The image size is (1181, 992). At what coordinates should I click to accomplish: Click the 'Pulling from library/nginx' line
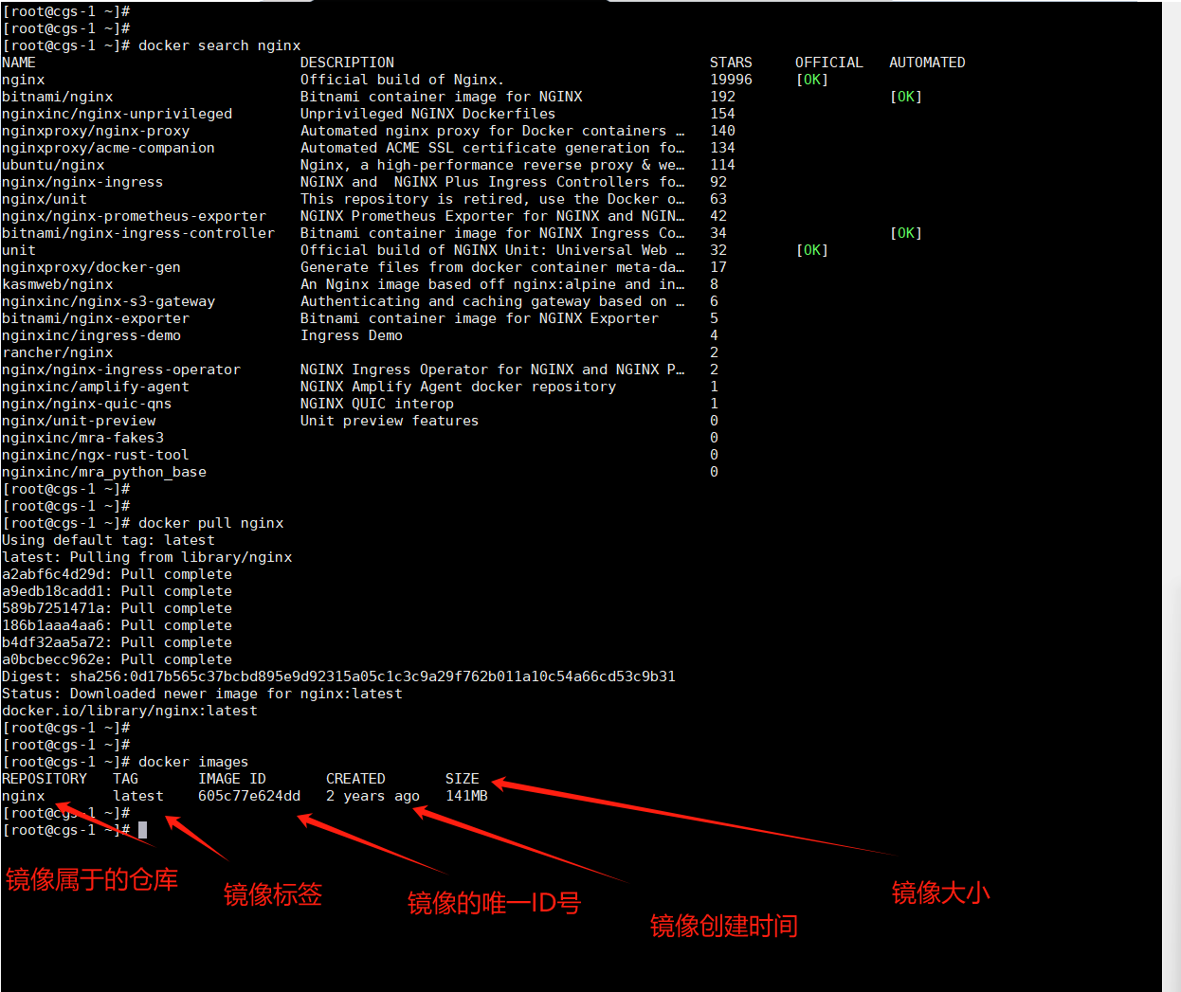180,557
